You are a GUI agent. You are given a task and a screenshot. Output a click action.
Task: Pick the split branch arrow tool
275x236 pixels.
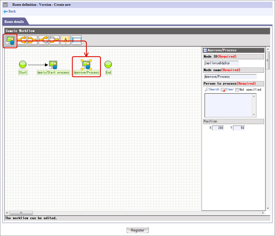click(21, 40)
